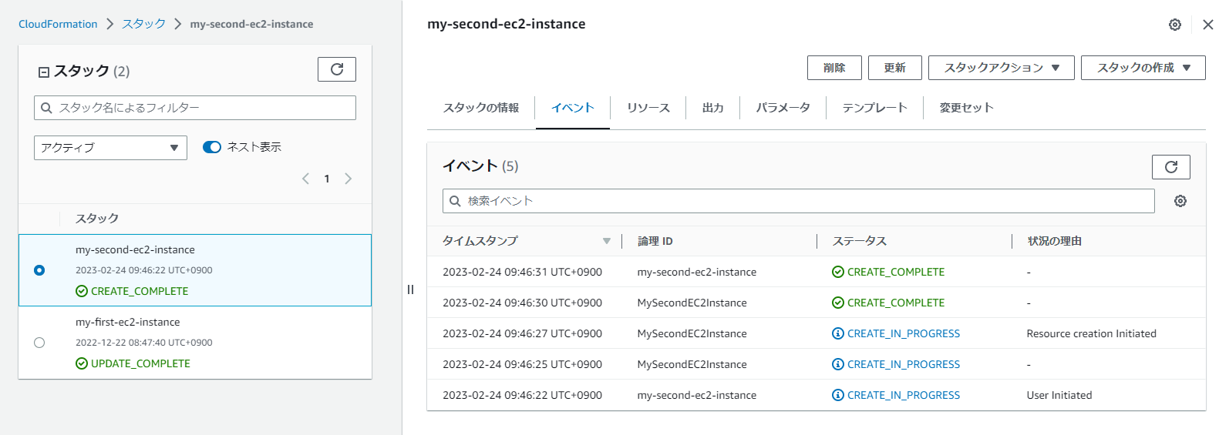The width and height of the screenshot is (1219, 435).
Task: Open the アクティブ filter dropdown
Action: click(x=110, y=148)
